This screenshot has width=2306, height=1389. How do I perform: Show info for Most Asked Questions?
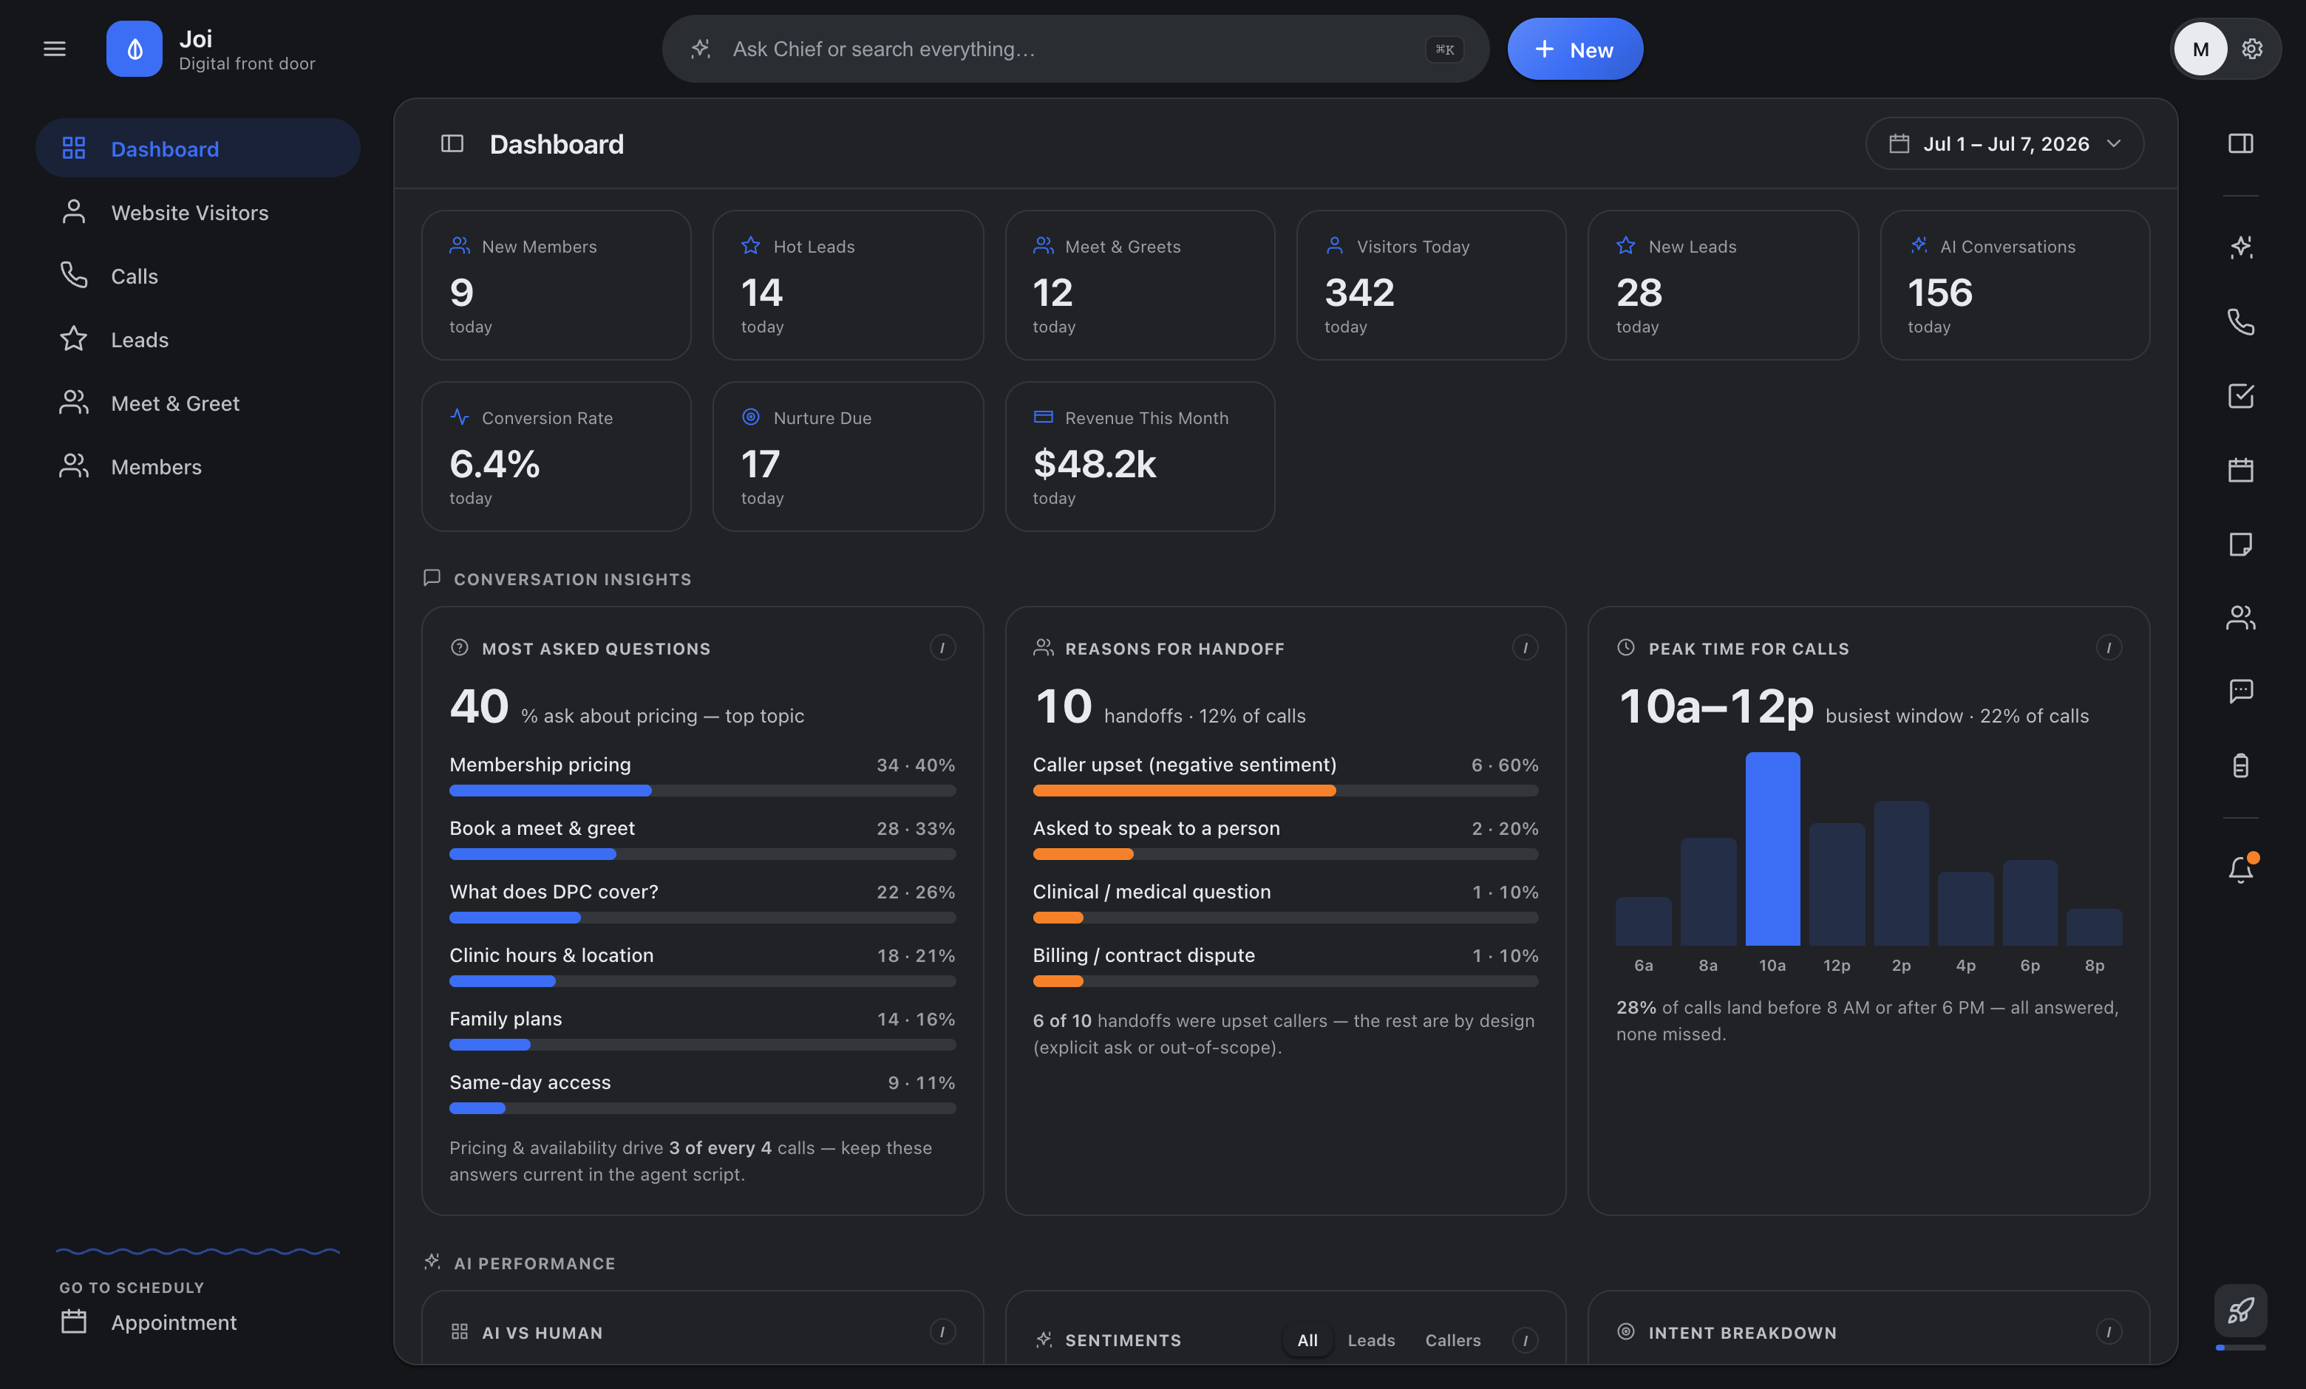point(942,647)
